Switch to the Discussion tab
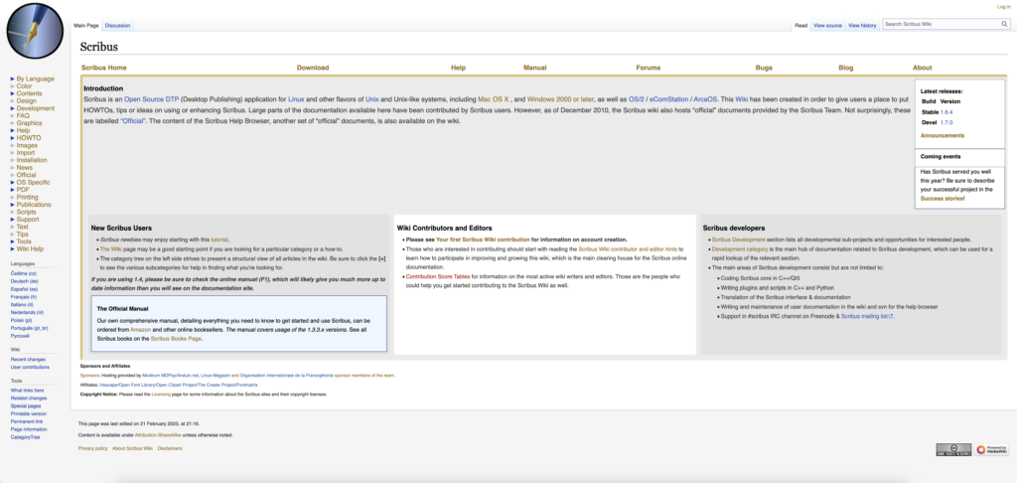This screenshot has width=1017, height=483. click(117, 25)
